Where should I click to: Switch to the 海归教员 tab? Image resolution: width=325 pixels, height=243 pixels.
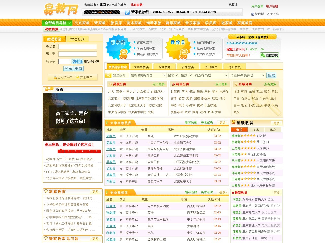pyautogui.click(x=234, y=66)
